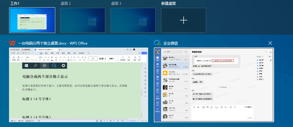Open the three-dots menu in 电脑交流群 header
293x127 pixels.
coord(267,52)
